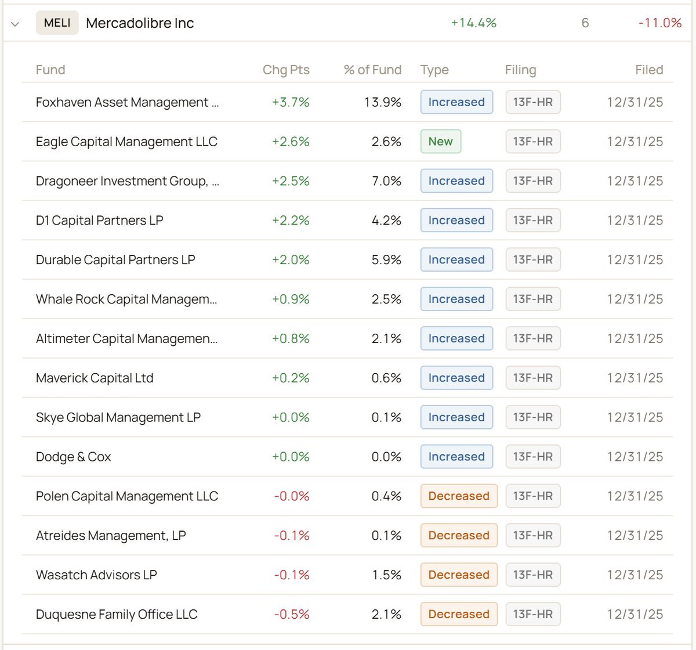Click Decreased badge in Polen Capital row
Viewport: 696px width, 650px height.
(x=459, y=496)
